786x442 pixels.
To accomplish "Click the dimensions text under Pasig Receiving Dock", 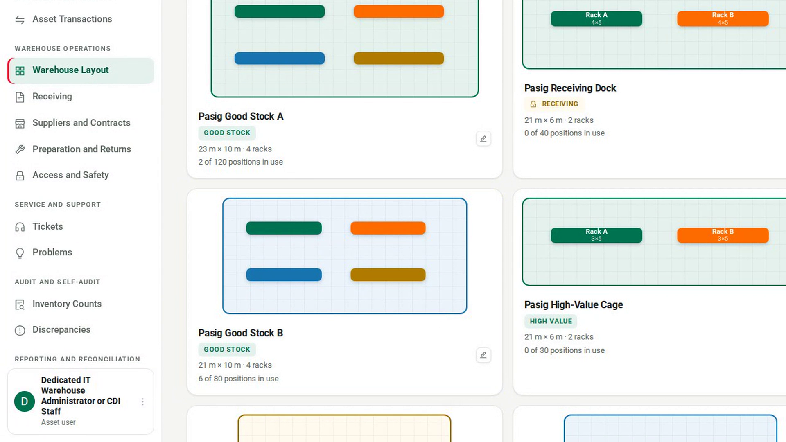I will (x=559, y=120).
